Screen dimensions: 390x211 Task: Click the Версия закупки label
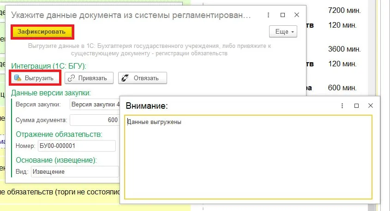[x=38, y=105]
